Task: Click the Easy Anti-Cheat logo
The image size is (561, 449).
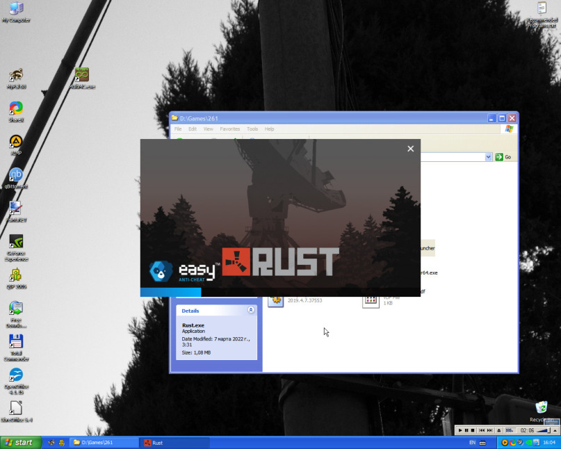Action: coord(184,272)
